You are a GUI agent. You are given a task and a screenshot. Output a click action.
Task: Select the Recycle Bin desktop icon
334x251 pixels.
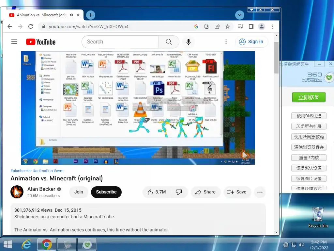(318, 217)
